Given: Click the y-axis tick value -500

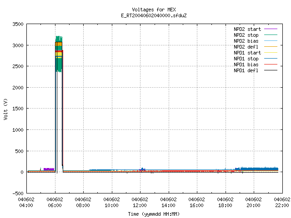Looking at the screenshot, I should click(x=18, y=193).
